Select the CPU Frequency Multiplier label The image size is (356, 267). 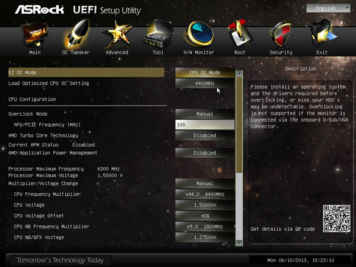click(47, 195)
